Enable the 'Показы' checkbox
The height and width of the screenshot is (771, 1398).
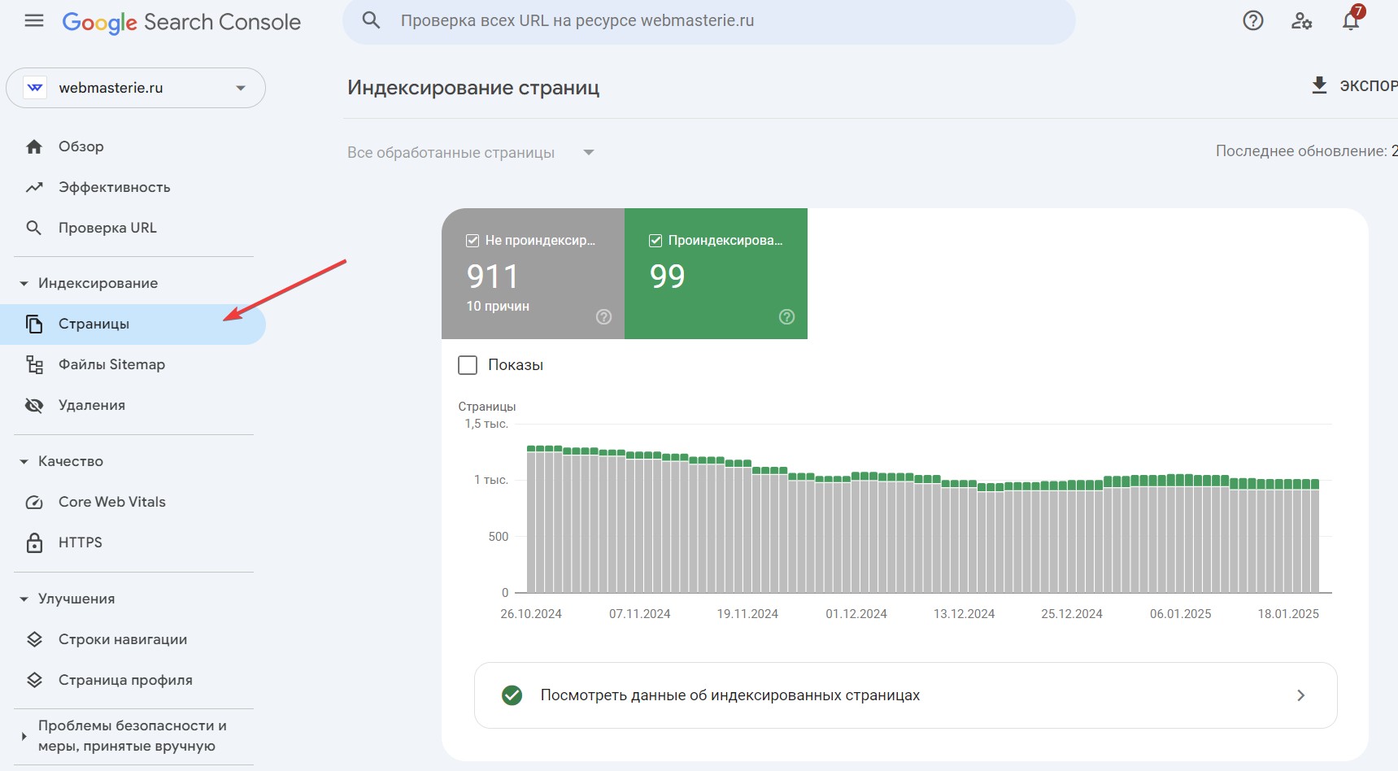click(x=468, y=365)
